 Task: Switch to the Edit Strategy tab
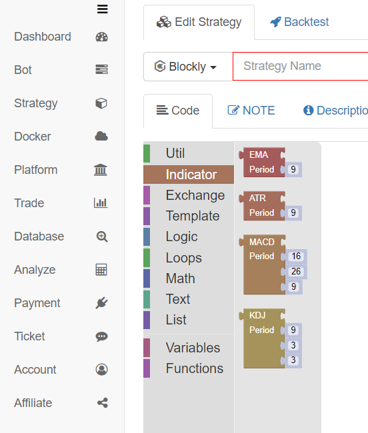(199, 23)
